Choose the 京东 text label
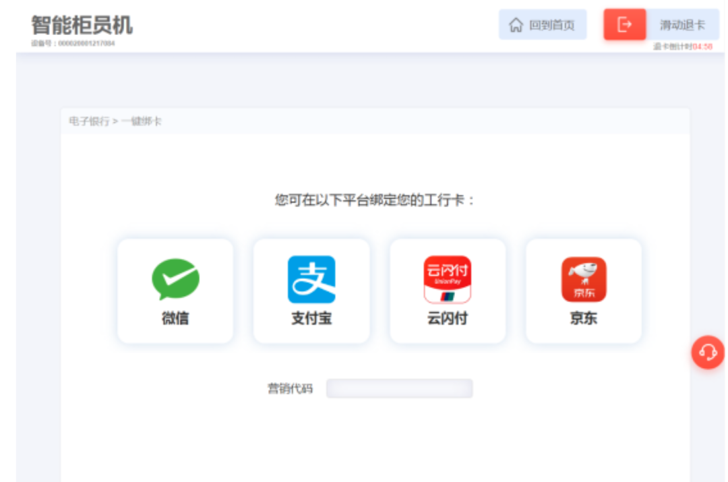The width and height of the screenshot is (728, 482). tap(584, 318)
